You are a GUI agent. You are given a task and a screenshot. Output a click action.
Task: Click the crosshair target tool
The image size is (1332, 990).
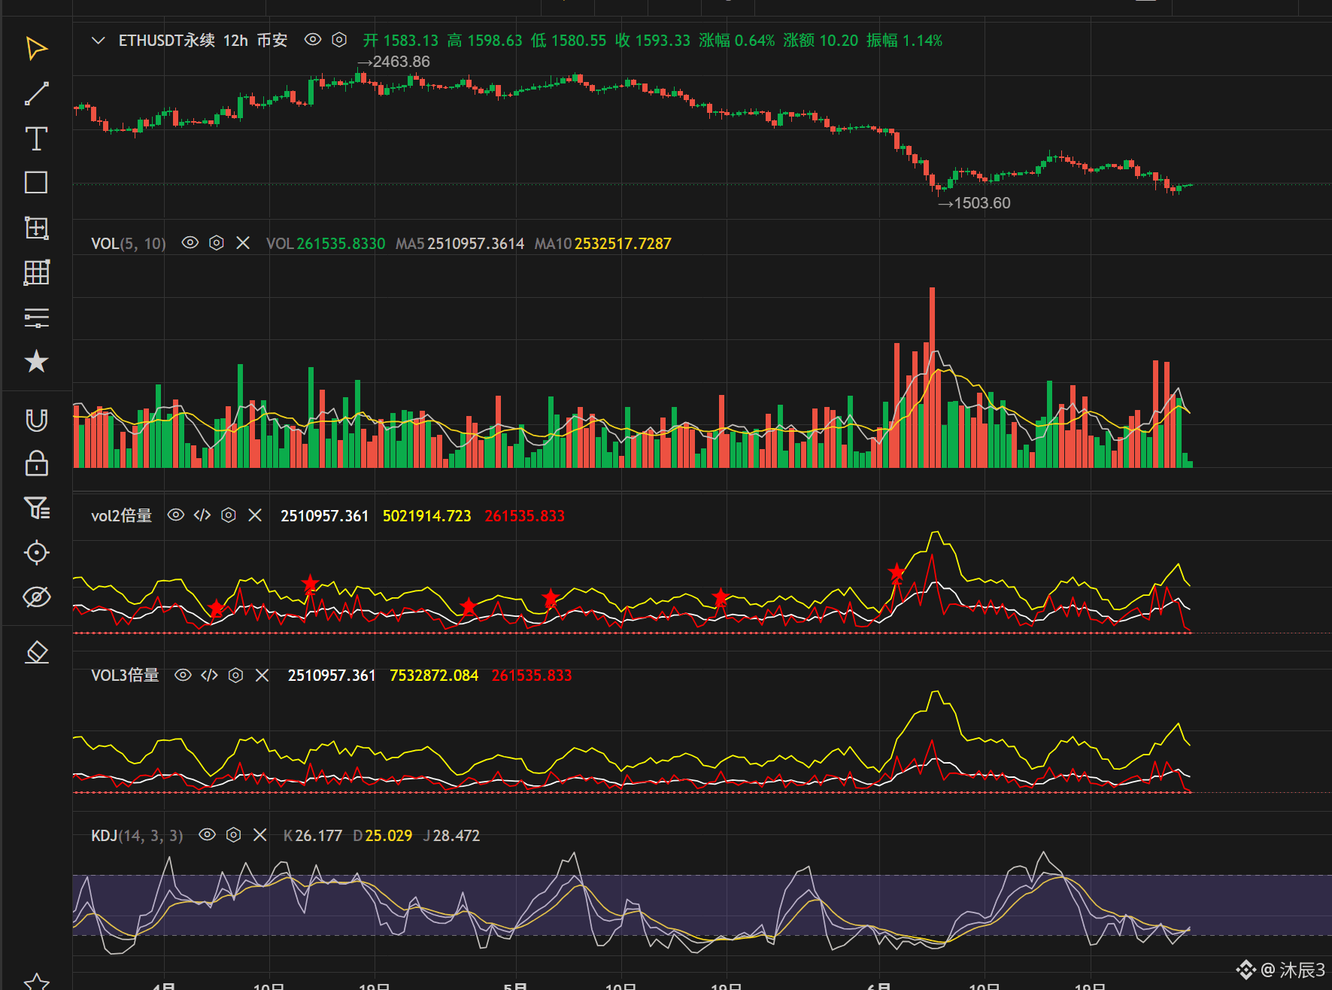click(x=36, y=553)
